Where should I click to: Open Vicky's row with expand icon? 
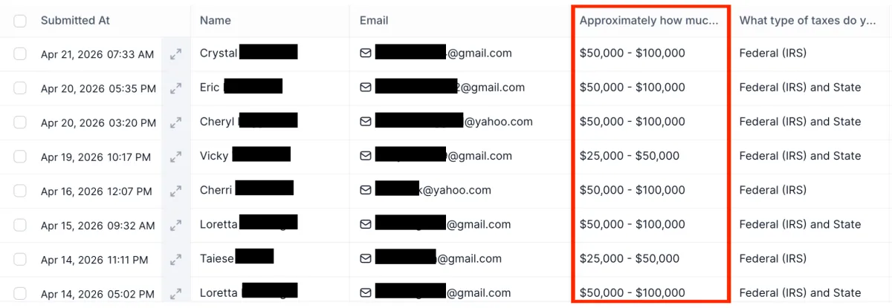176,157
